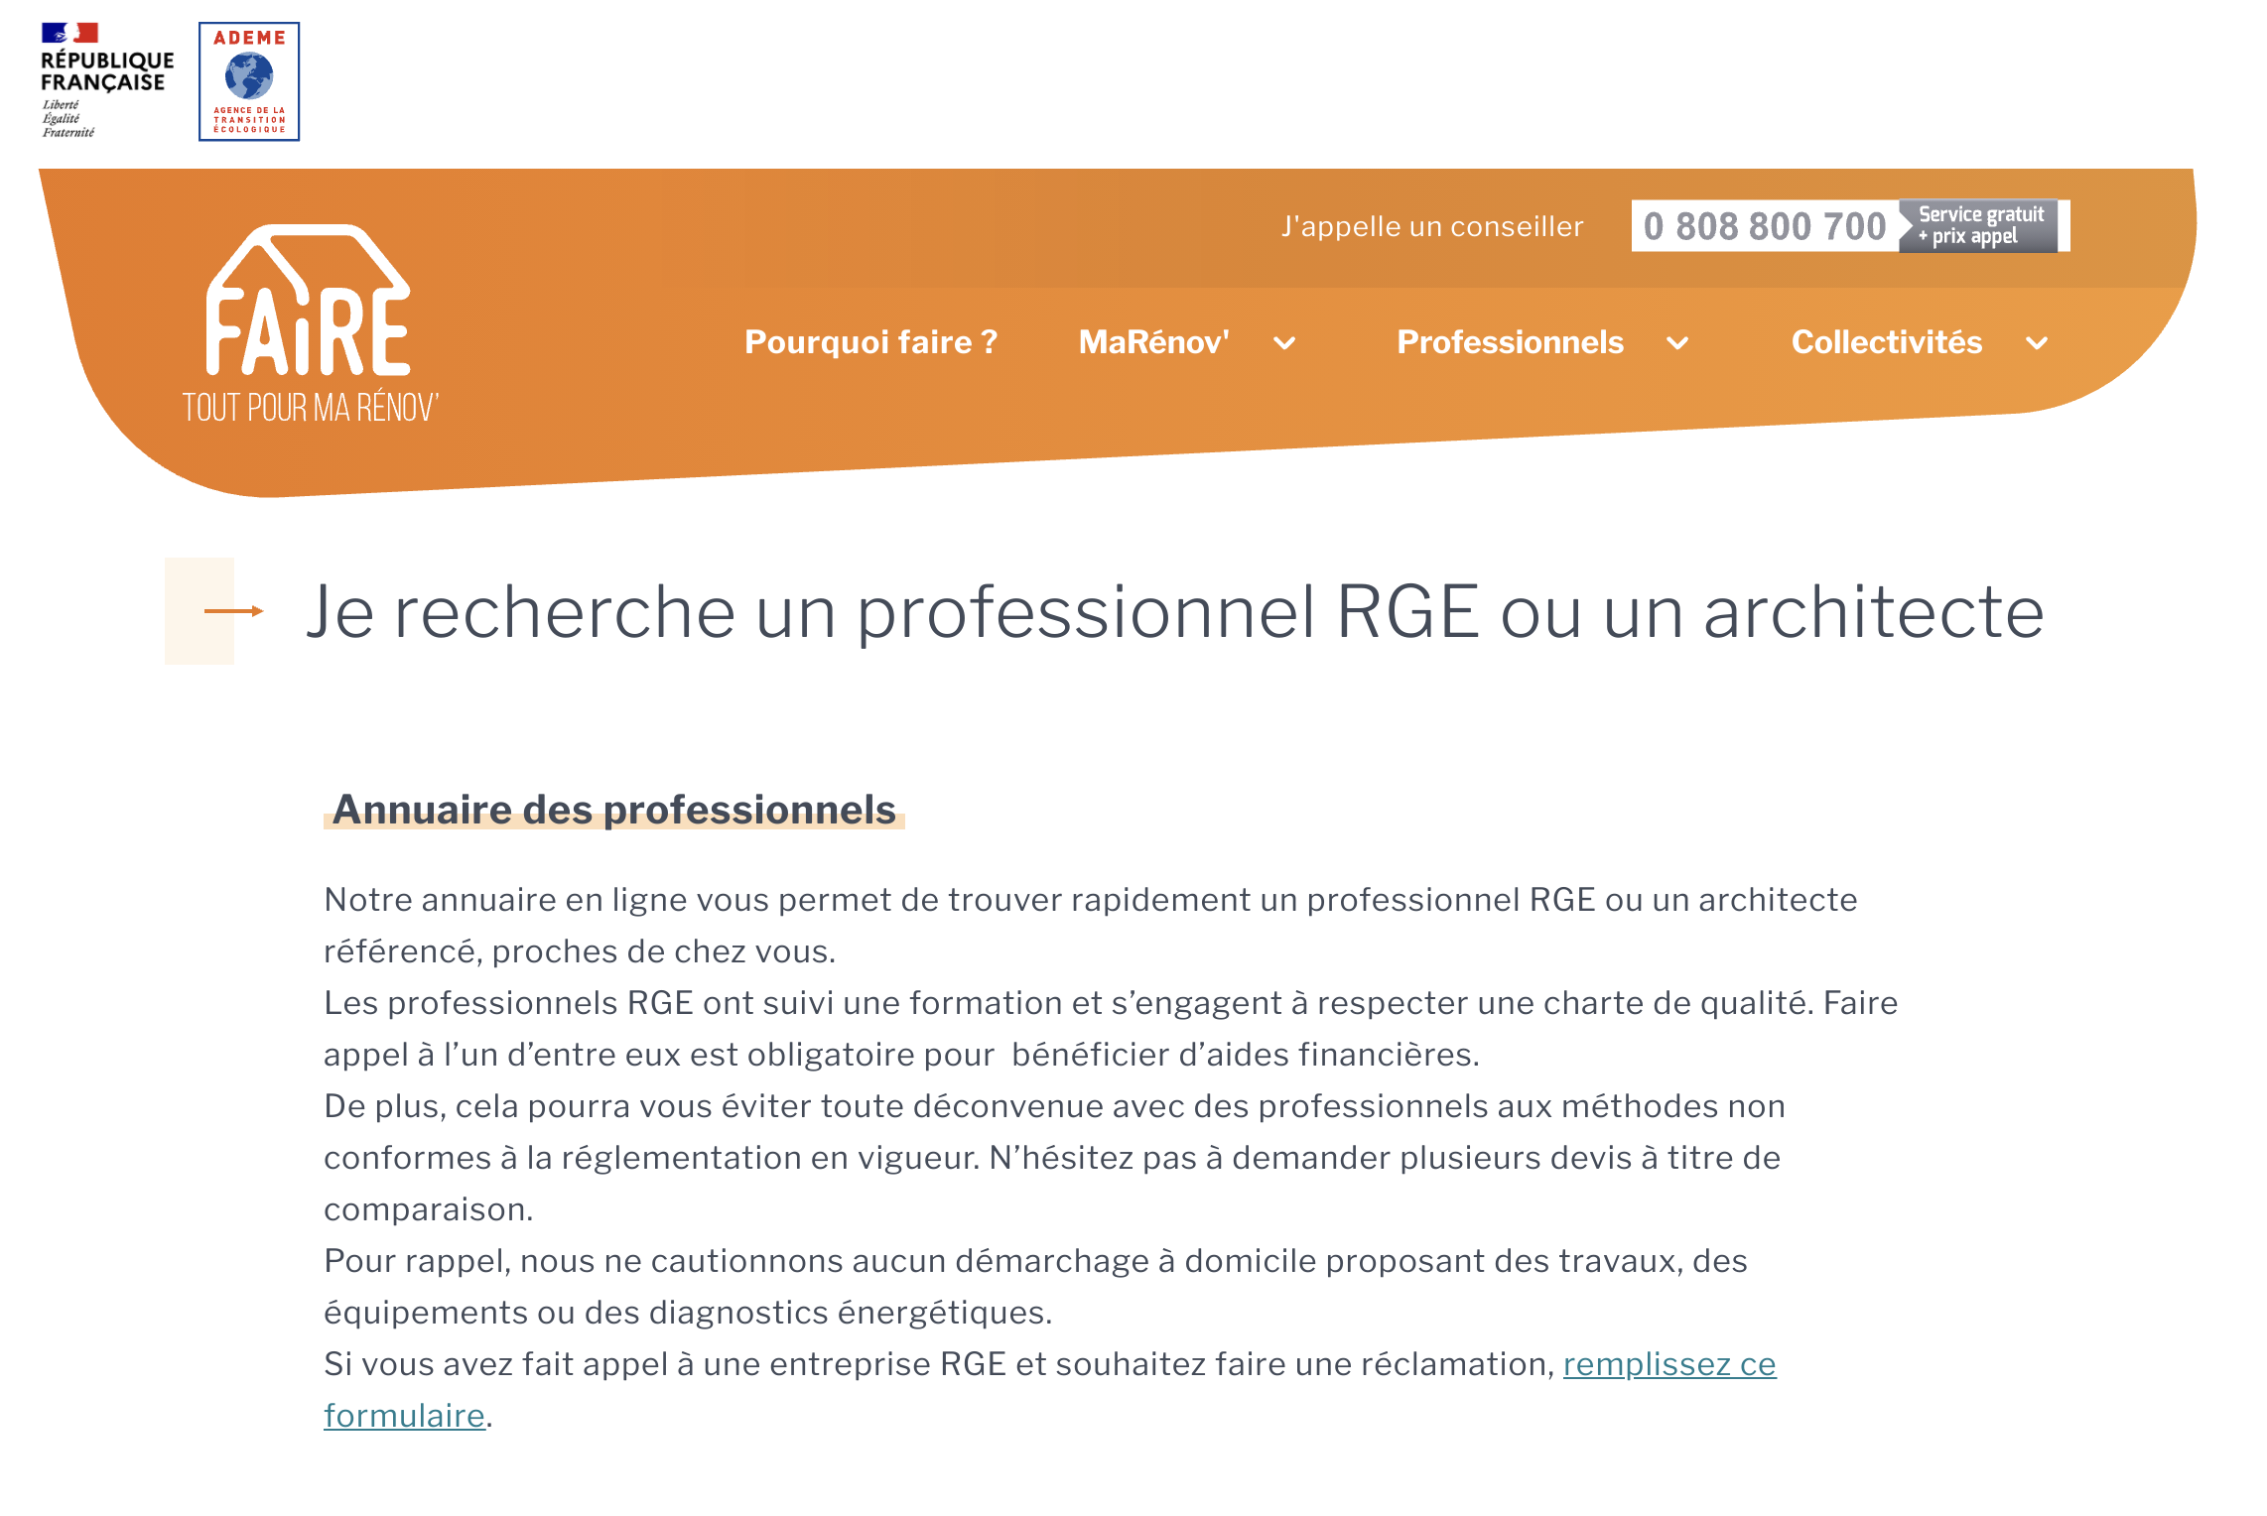
Task: Select the orange arrow beside the page title
Action: point(234,611)
